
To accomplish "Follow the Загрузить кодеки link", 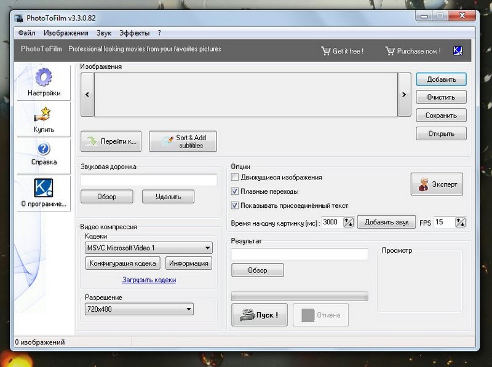I will (x=149, y=280).
